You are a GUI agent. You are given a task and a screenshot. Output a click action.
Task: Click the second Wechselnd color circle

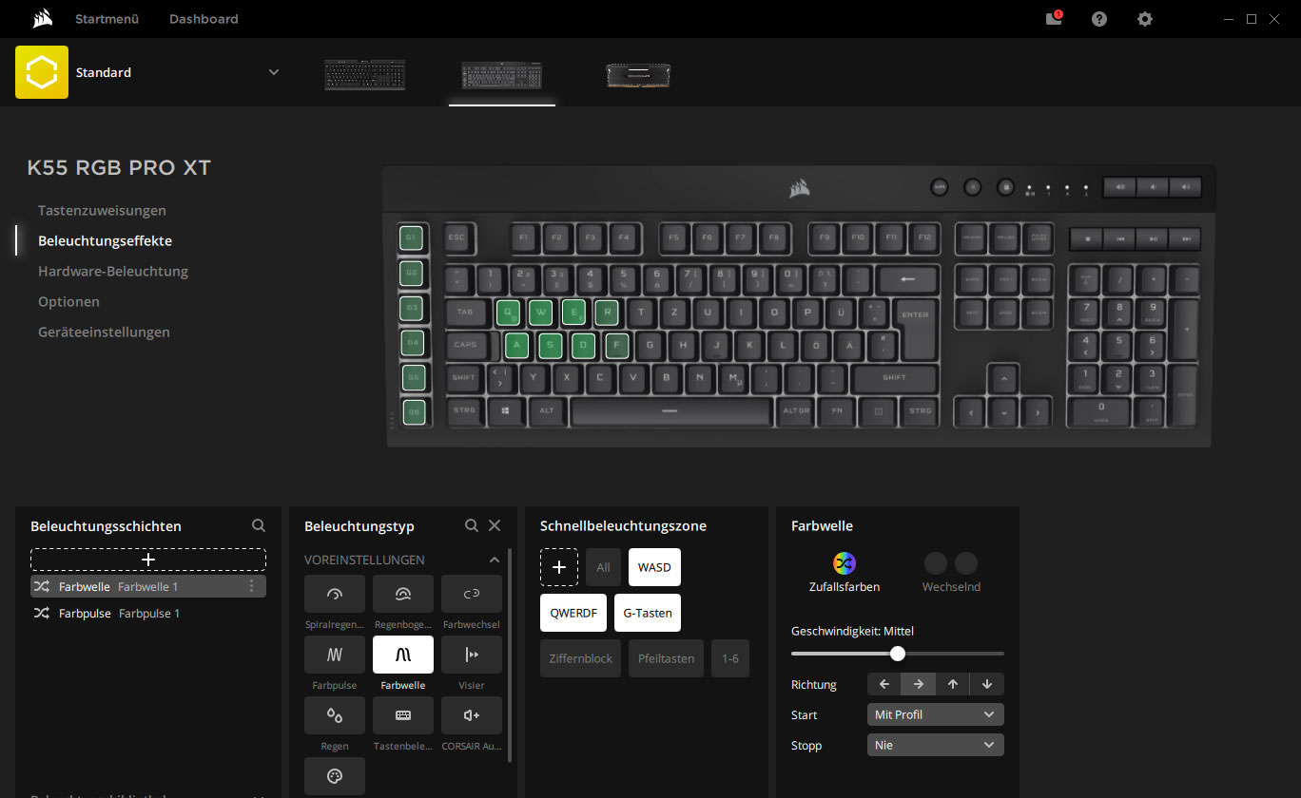tap(966, 563)
